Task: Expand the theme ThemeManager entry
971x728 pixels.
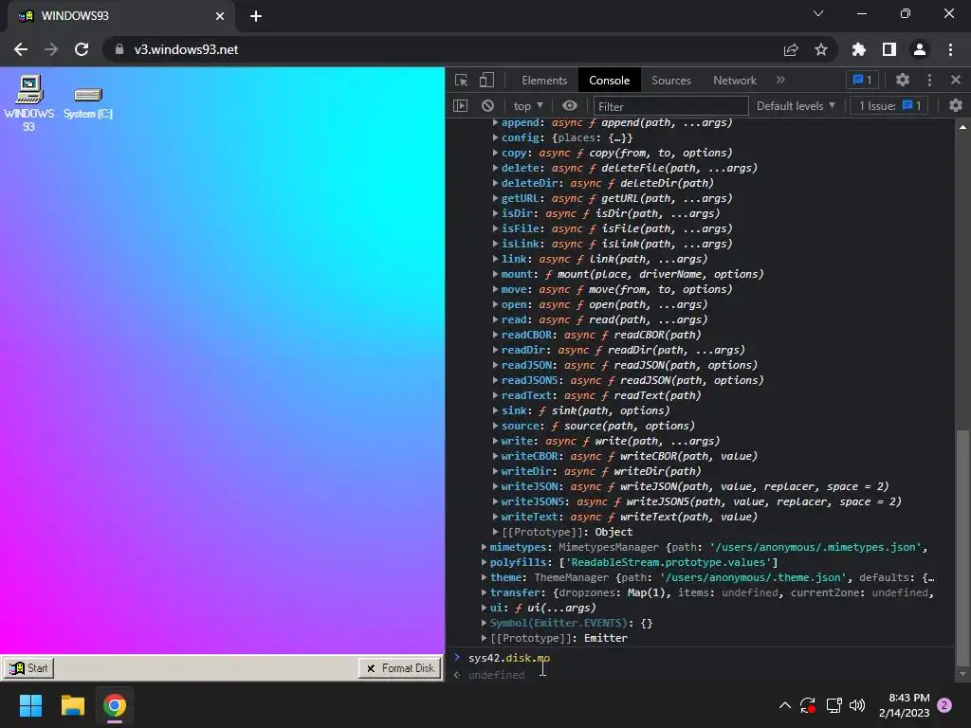Action: [485, 577]
